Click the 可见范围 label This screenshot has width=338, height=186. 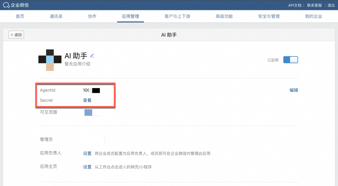click(49, 112)
